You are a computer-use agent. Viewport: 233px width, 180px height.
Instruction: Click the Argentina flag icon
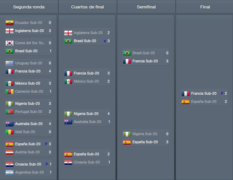click(9, 172)
